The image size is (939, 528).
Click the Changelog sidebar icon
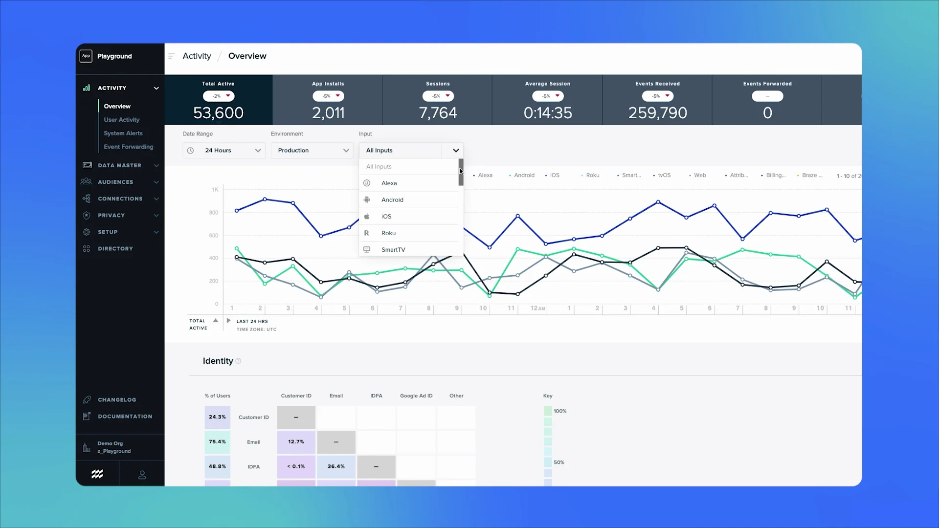(x=87, y=398)
